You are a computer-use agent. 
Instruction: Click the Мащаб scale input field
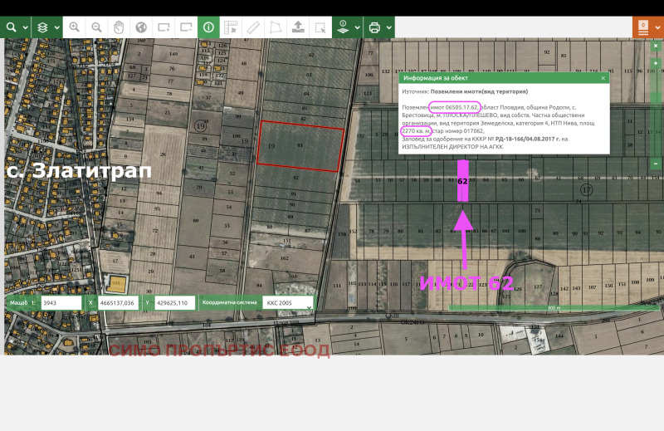(60, 304)
